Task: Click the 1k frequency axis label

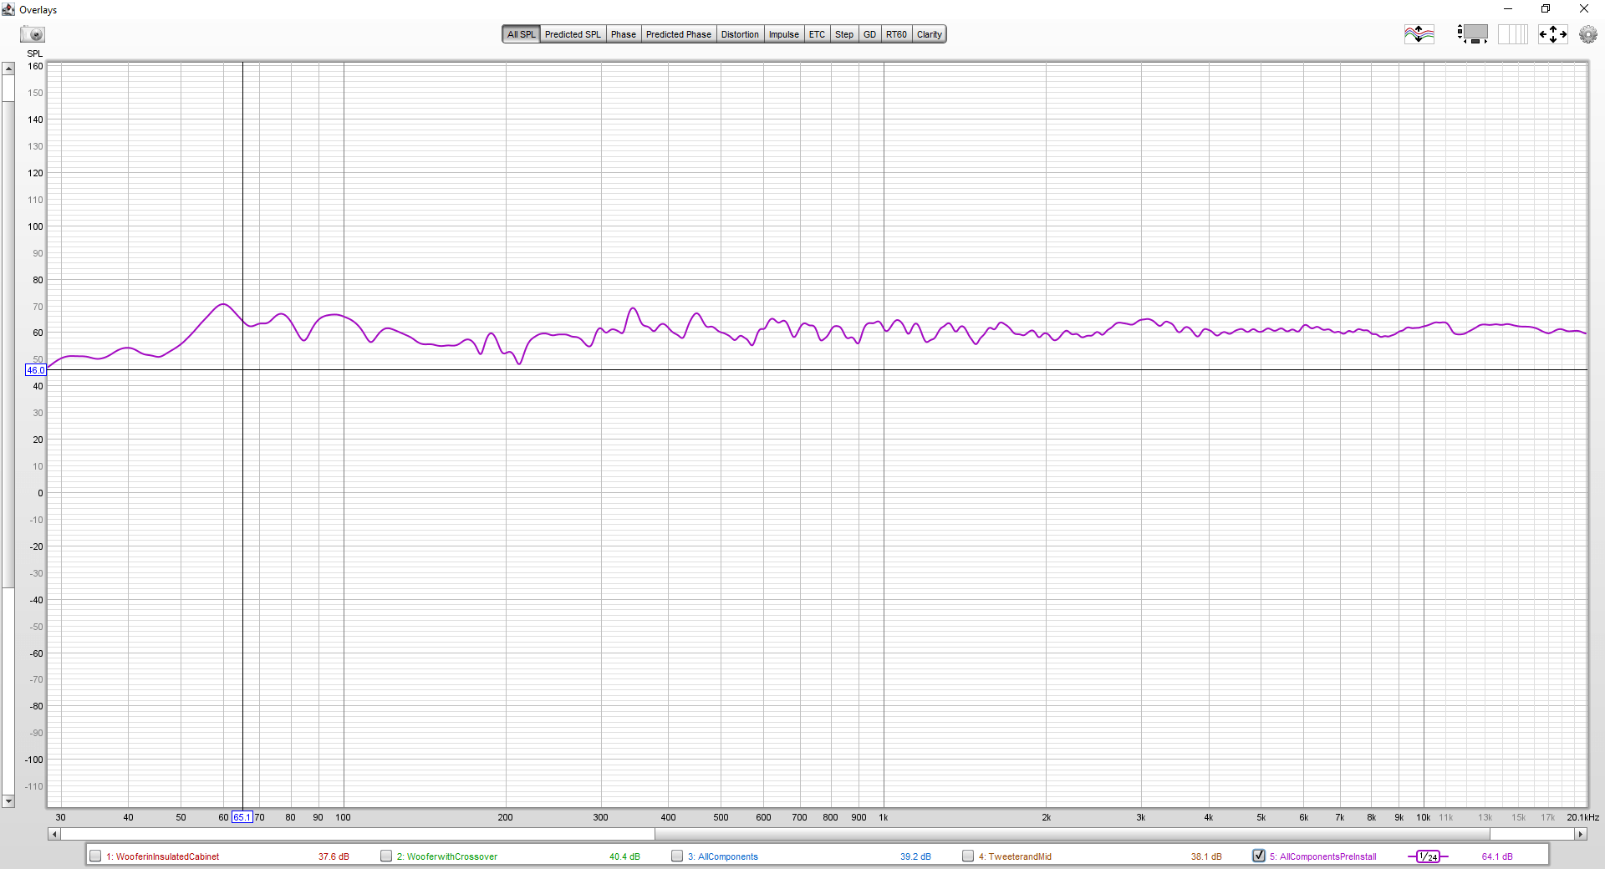Action: point(883,817)
